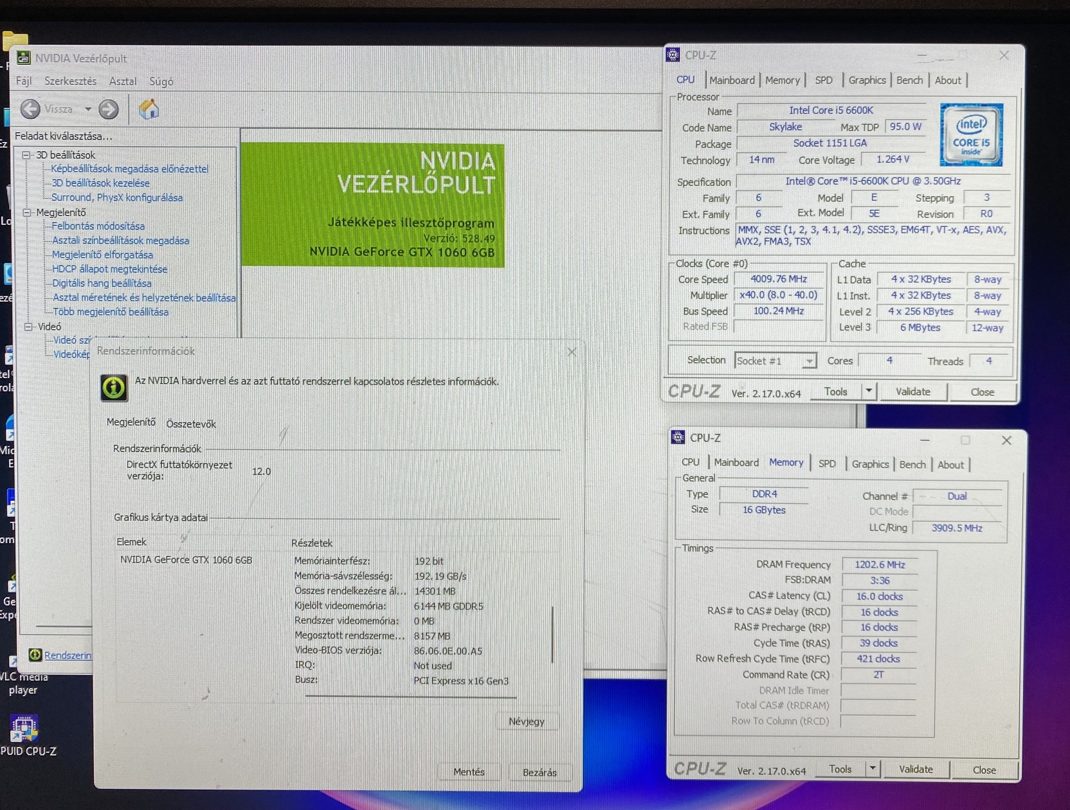Open Memory tab in upper CPU-Z window
Screen dimensions: 1070x810
(783, 80)
